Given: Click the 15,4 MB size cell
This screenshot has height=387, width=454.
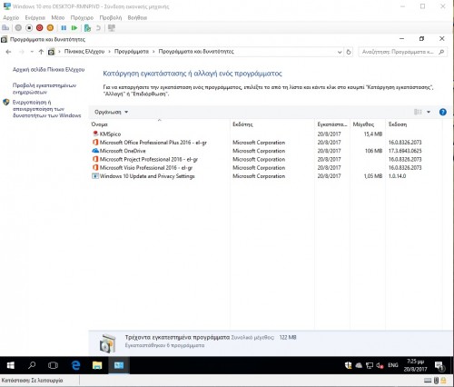Looking at the screenshot, I should point(373,134).
